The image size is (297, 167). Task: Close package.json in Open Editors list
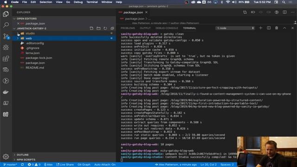tap(18, 24)
